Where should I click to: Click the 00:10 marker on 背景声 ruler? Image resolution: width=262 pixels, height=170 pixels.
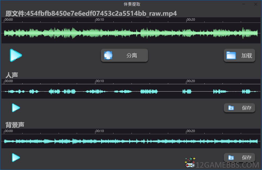100,131
